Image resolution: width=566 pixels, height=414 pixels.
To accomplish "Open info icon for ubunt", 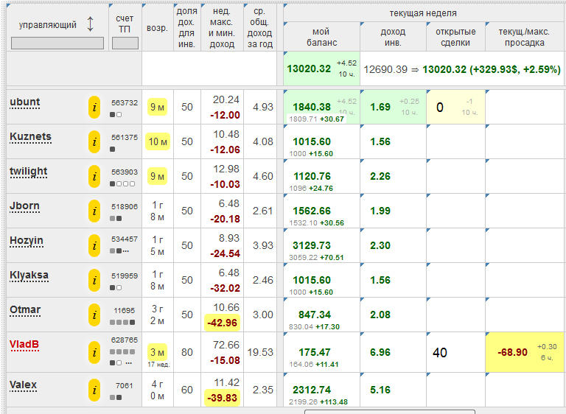I will (x=94, y=108).
